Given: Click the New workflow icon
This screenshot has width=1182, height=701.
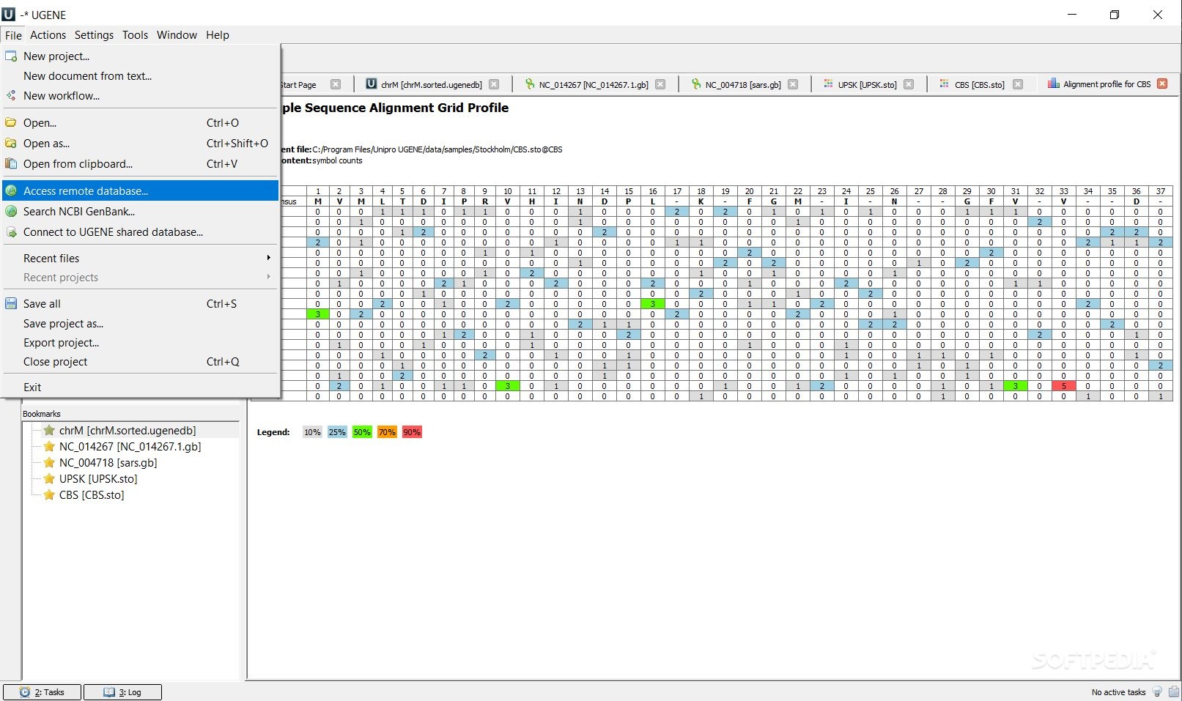Looking at the screenshot, I should 11,96.
